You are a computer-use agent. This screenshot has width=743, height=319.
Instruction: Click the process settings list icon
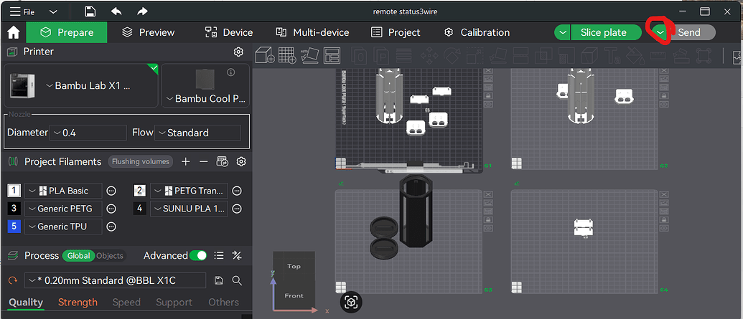click(219, 256)
